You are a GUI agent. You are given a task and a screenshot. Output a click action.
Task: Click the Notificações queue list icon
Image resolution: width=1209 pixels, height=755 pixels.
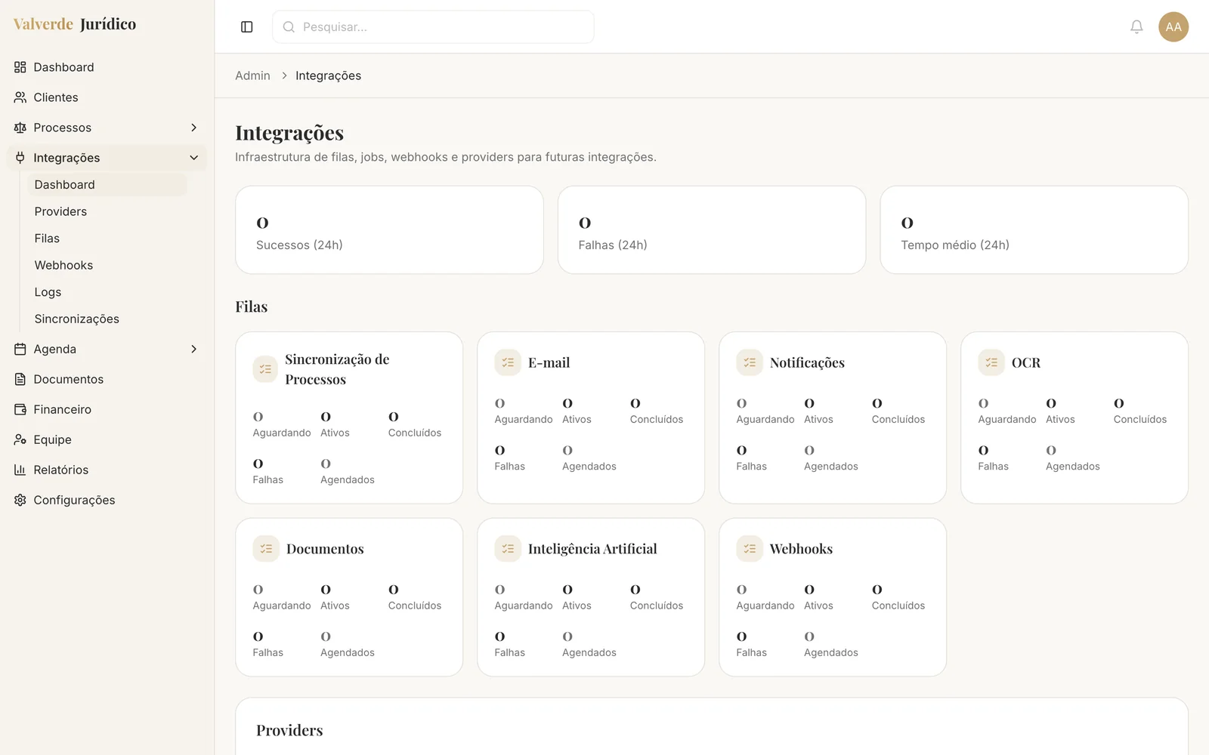[x=750, y=362]
